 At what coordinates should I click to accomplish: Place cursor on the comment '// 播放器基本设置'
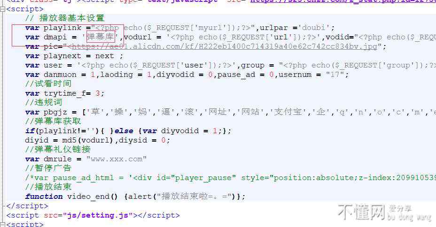(64, 18)
